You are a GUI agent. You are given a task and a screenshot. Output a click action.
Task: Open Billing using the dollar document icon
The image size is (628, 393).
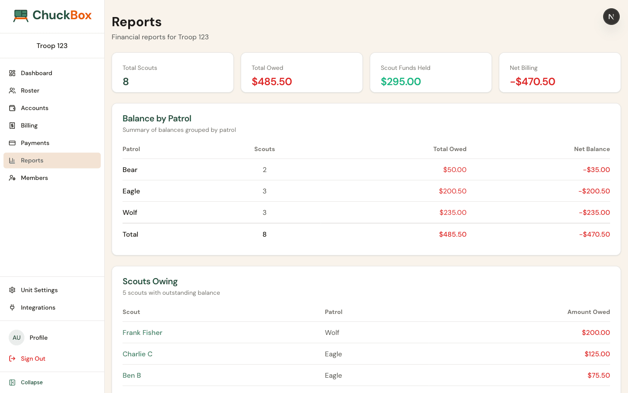coord(12,125)
